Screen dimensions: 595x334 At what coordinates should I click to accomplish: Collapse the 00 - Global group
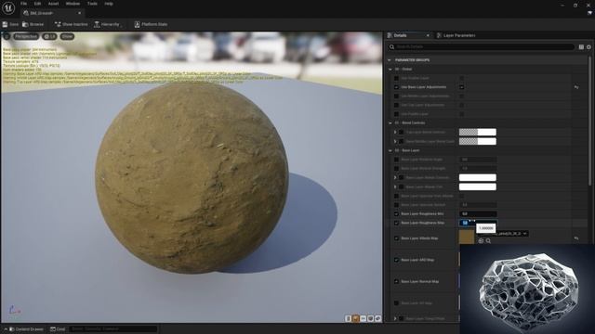coord(390,70)
